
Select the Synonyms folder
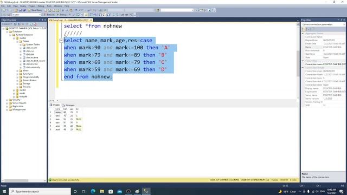click(28, 74)
